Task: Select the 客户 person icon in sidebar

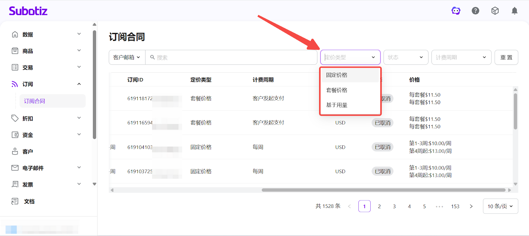Action: click(x=15, y=151)
